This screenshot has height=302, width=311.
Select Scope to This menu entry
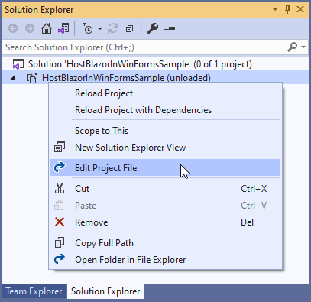tap(165, 131)
